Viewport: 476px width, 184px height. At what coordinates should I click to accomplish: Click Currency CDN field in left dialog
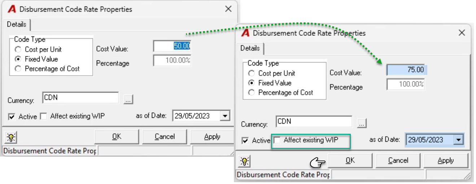point(80,98)
